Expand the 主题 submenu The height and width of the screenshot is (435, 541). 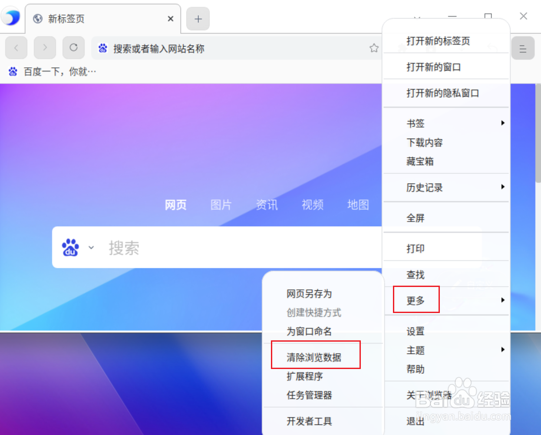pyautogui.click(x=446, y=350)
